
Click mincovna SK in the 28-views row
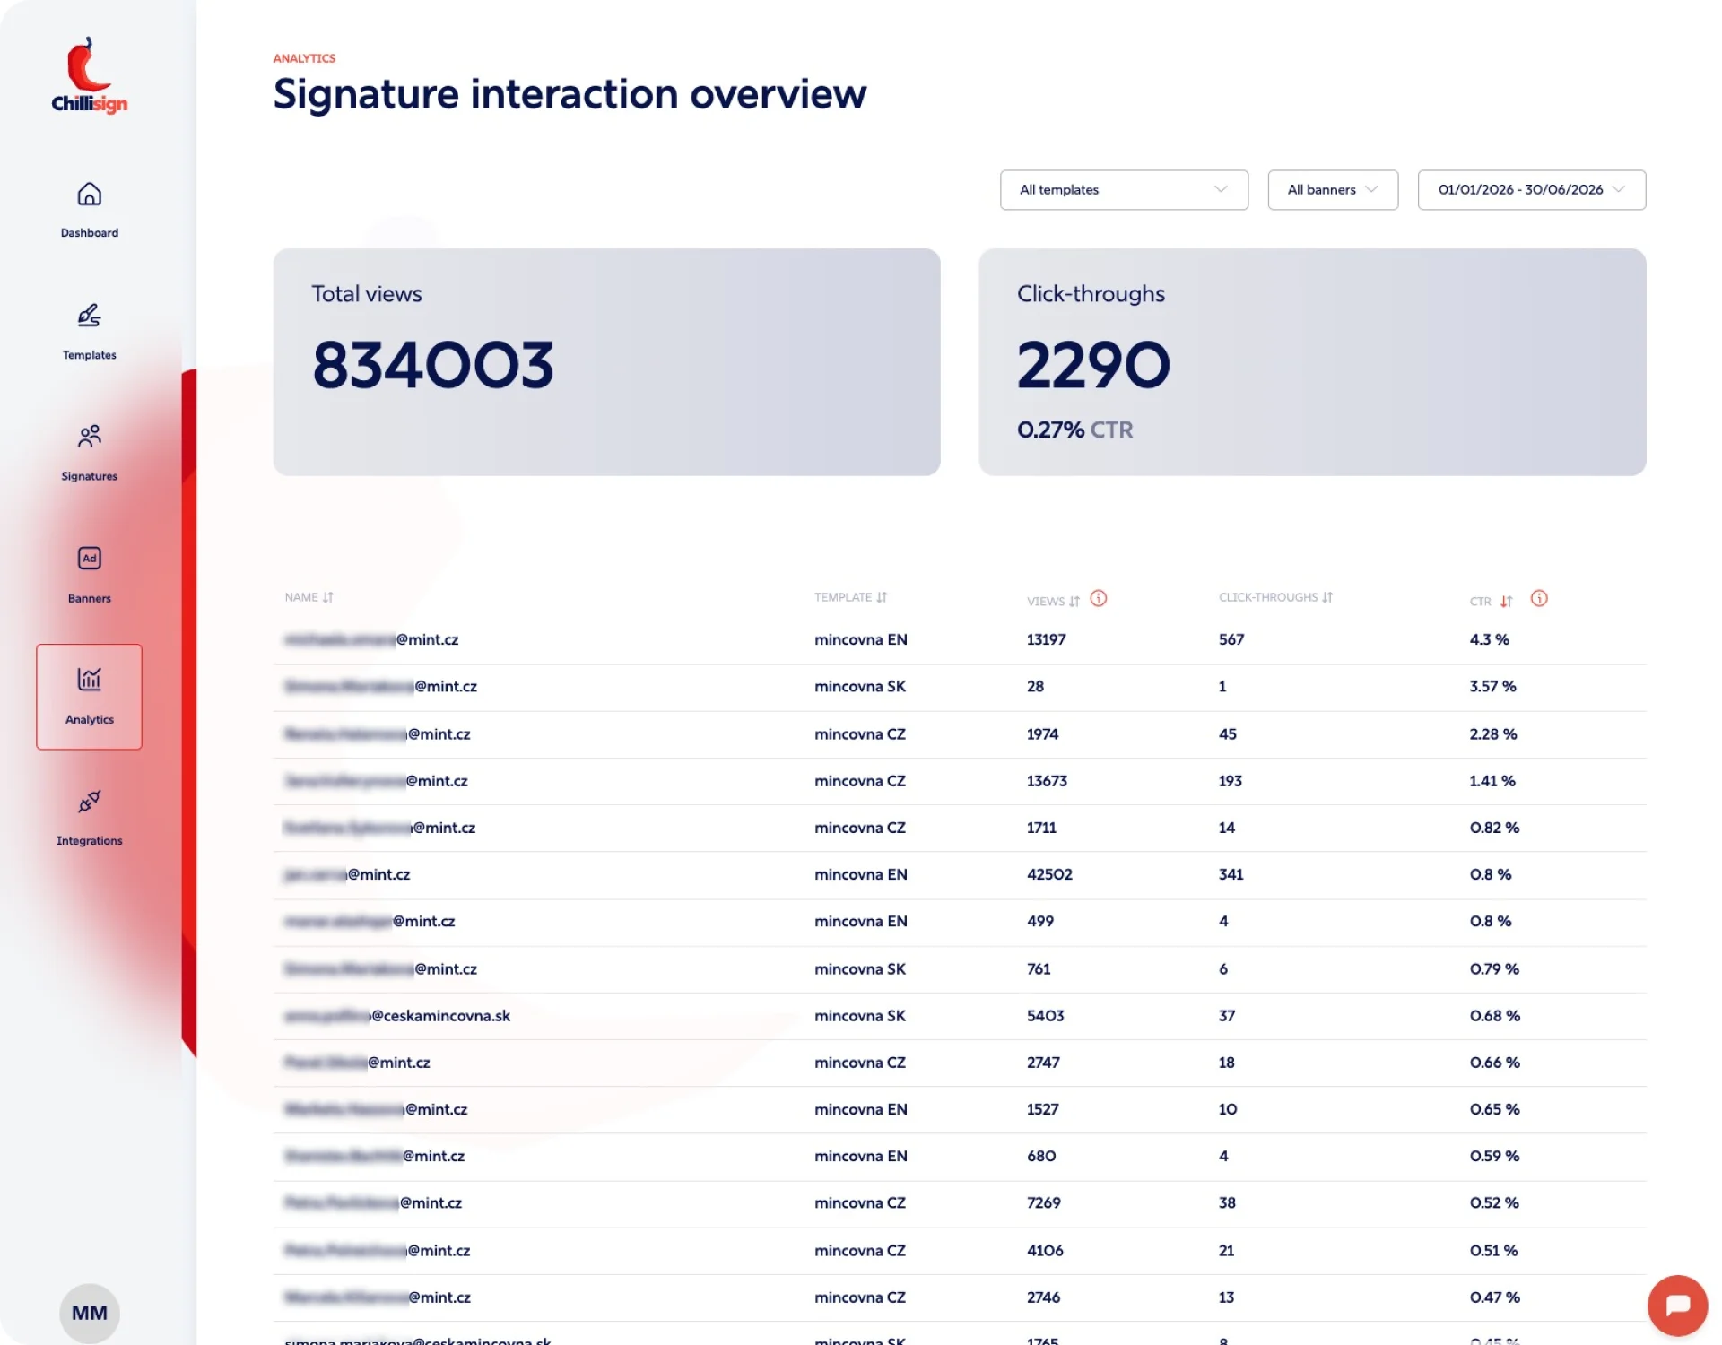click(860, 687)
